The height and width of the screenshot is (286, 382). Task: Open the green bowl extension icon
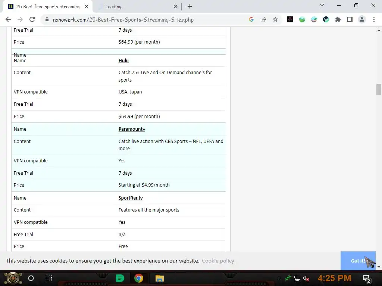[302, 19]
